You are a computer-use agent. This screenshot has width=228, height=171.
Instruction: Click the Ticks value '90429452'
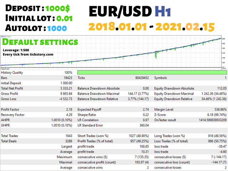click(x=142, y=78)
